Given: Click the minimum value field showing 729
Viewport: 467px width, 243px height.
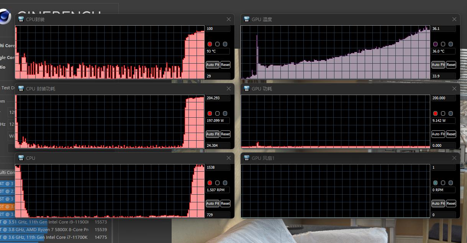Looking at the screenshot, I should 218,215.
